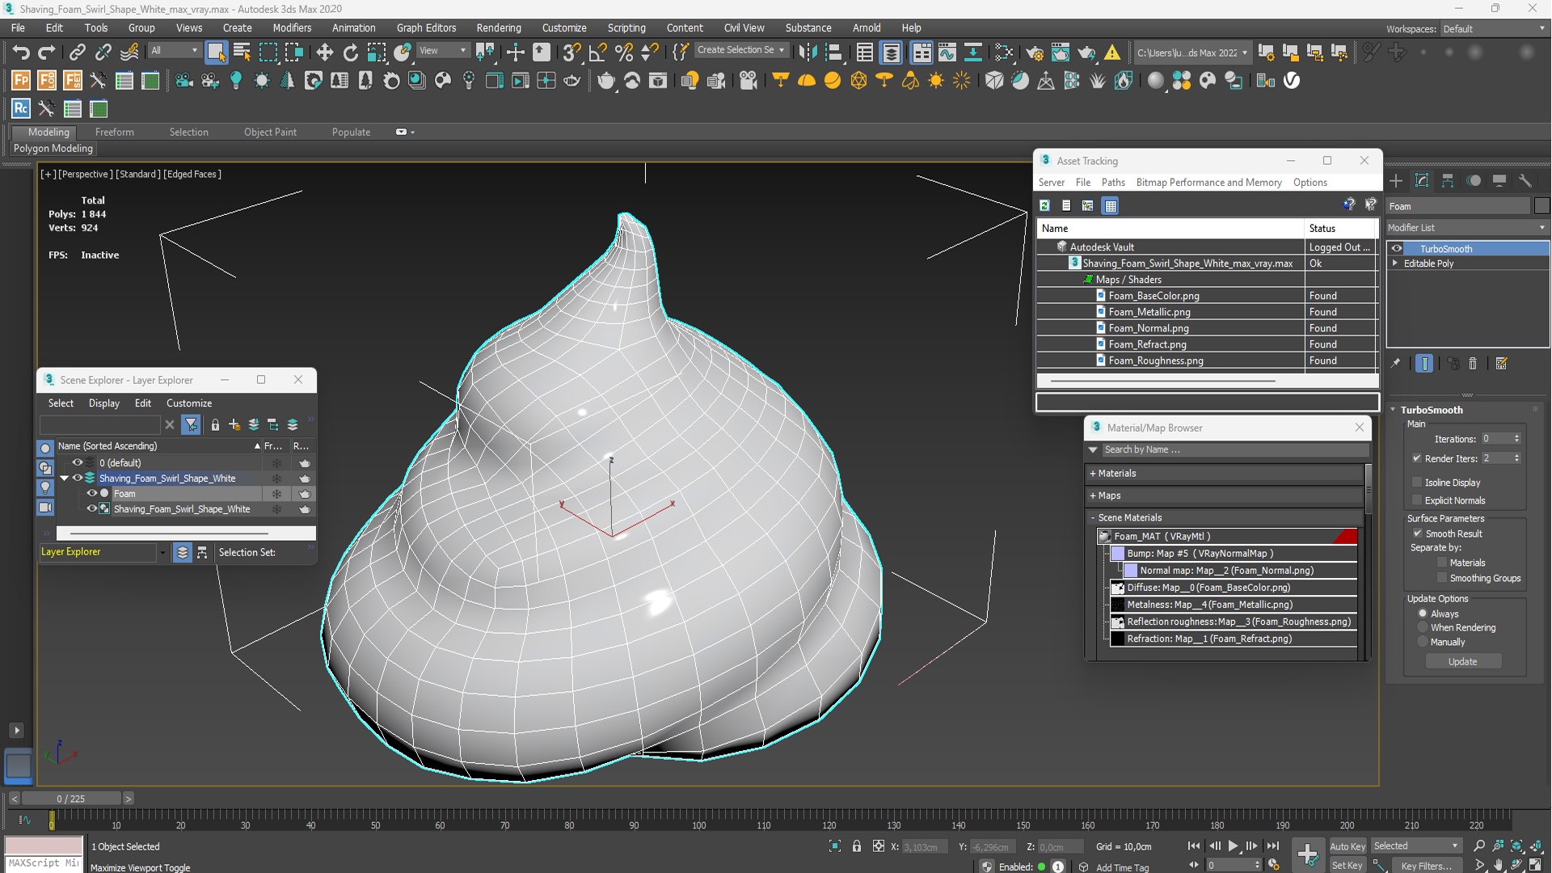The height and width of the screenshot is (873, 1552).
Task: Toggle the Angle Snap icon
Action: tap(597, 53)
